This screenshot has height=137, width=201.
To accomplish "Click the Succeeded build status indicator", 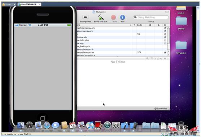I will [x=161, y=109].
